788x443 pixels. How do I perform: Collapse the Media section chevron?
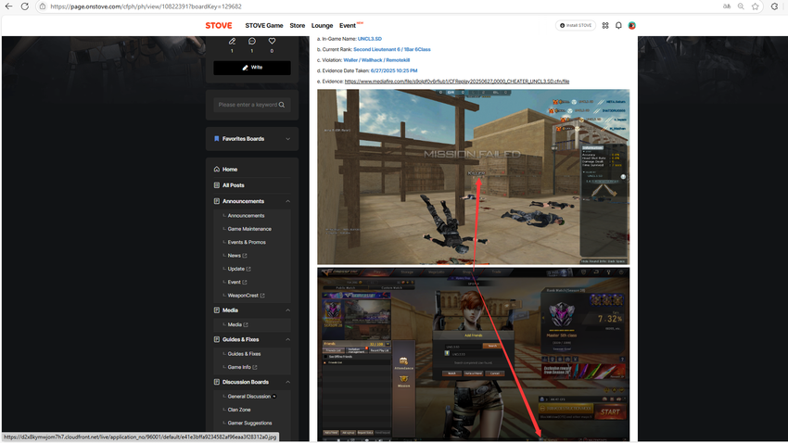(287, 310)
